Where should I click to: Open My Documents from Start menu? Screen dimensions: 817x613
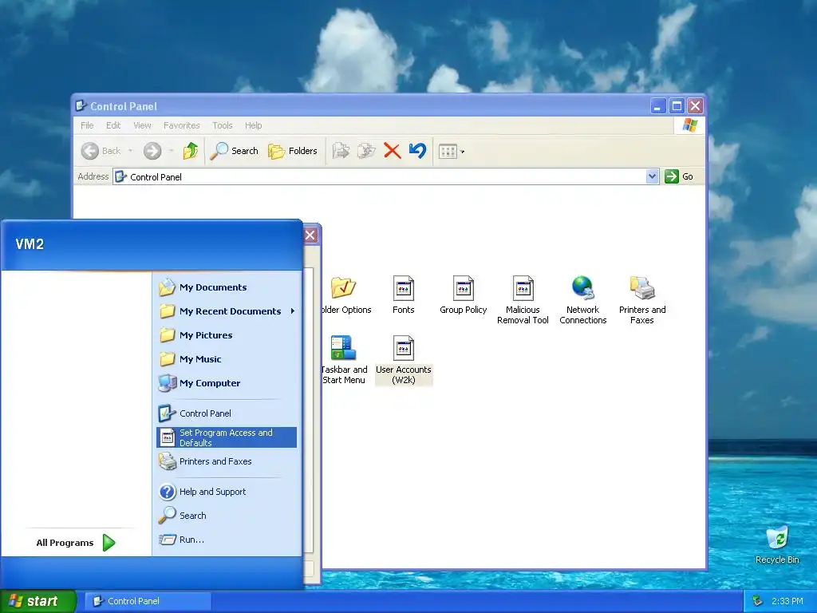coord(227,287)
